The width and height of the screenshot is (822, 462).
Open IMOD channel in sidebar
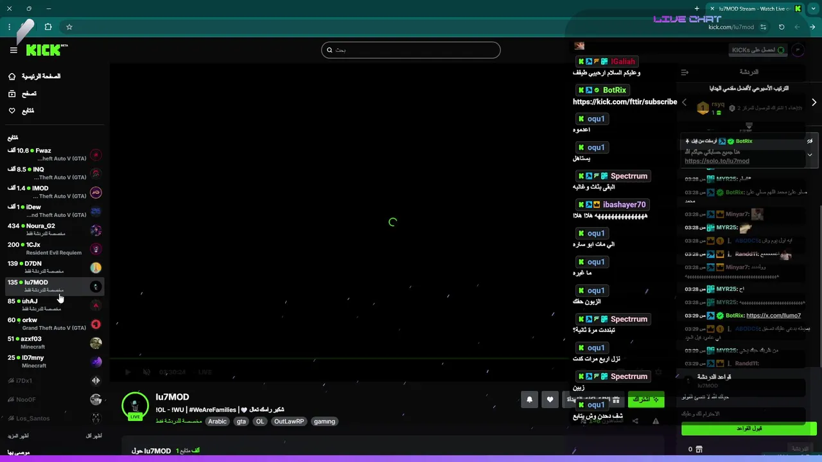pos(54,192)
